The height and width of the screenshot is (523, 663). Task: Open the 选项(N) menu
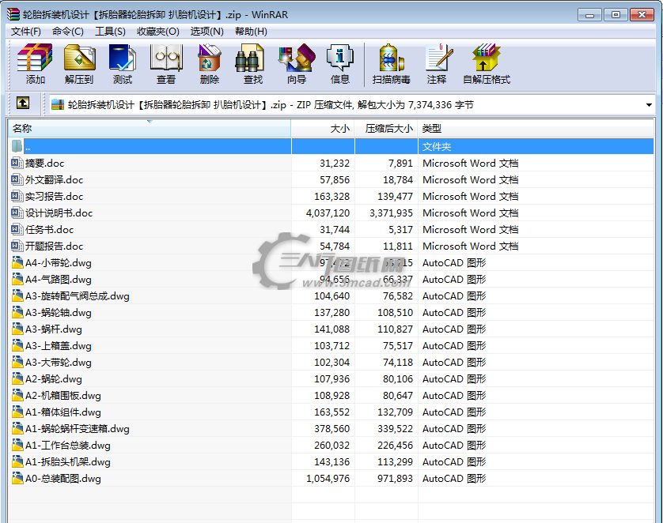tap(206, 32)
